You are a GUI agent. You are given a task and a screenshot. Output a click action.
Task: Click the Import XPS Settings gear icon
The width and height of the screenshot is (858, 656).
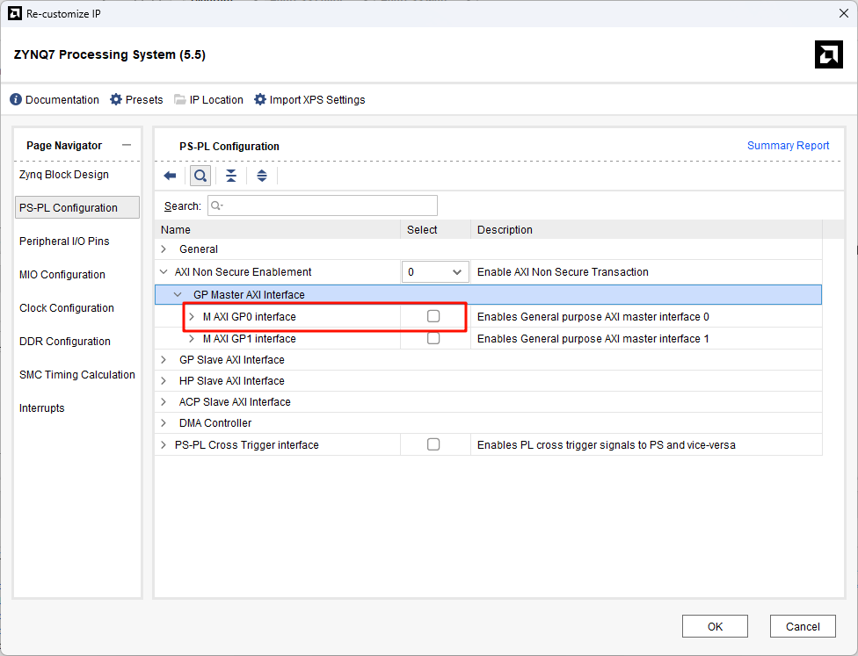coord(260,99)
